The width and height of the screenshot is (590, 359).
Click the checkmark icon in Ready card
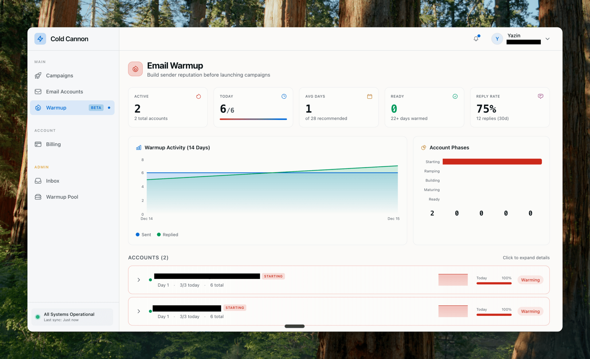[x=455, y=96]
